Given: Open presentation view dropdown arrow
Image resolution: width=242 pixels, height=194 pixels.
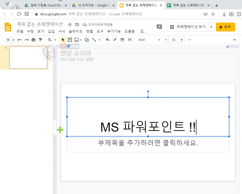Looking at the screenshot, I should (x=211, y=27).
